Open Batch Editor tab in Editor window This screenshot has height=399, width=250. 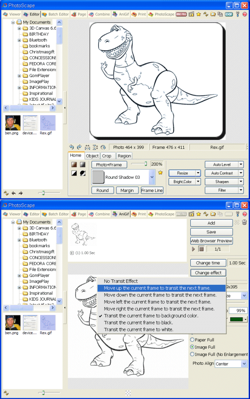pos(55,14)
